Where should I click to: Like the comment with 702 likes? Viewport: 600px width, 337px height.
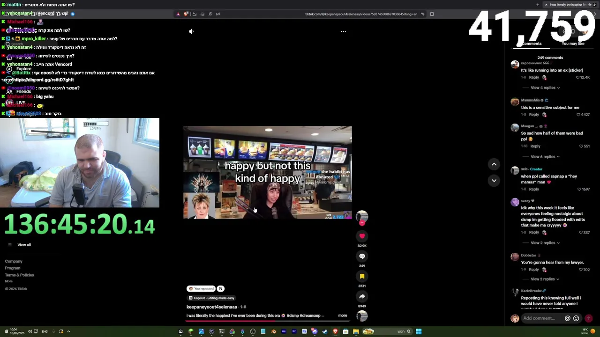pos(581,270)
